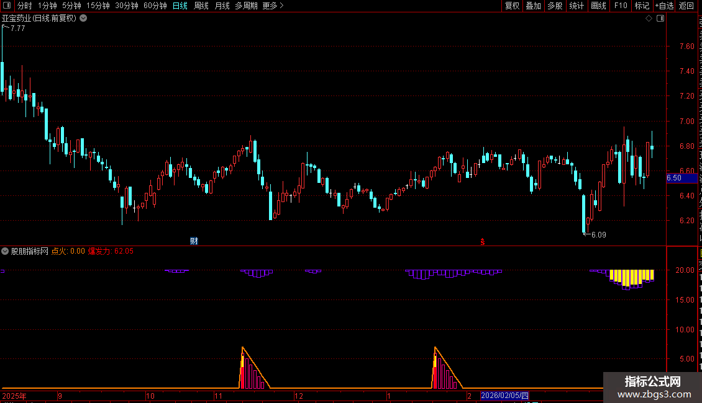Toggle right panel icon beside diamond

(660, 19)
